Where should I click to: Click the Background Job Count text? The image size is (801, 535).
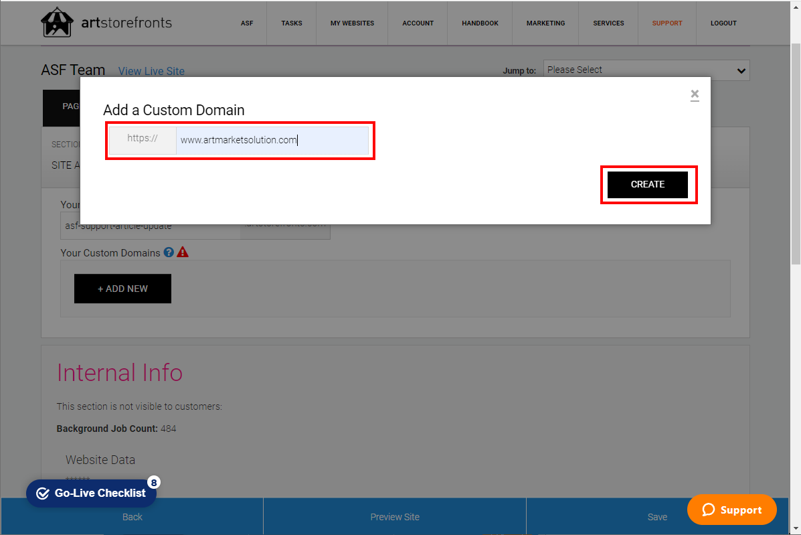116,429
